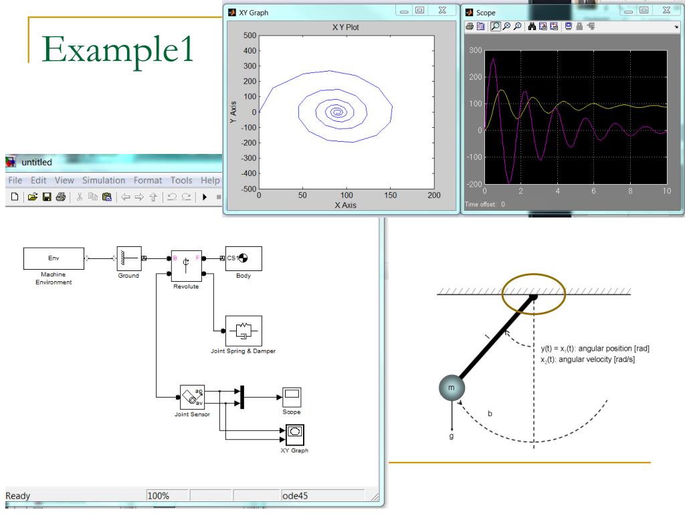Select the Revolute joint block

click(x=186, y=266)
